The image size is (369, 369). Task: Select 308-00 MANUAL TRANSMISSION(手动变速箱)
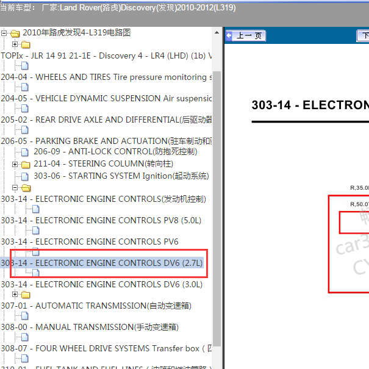(90, 328)
